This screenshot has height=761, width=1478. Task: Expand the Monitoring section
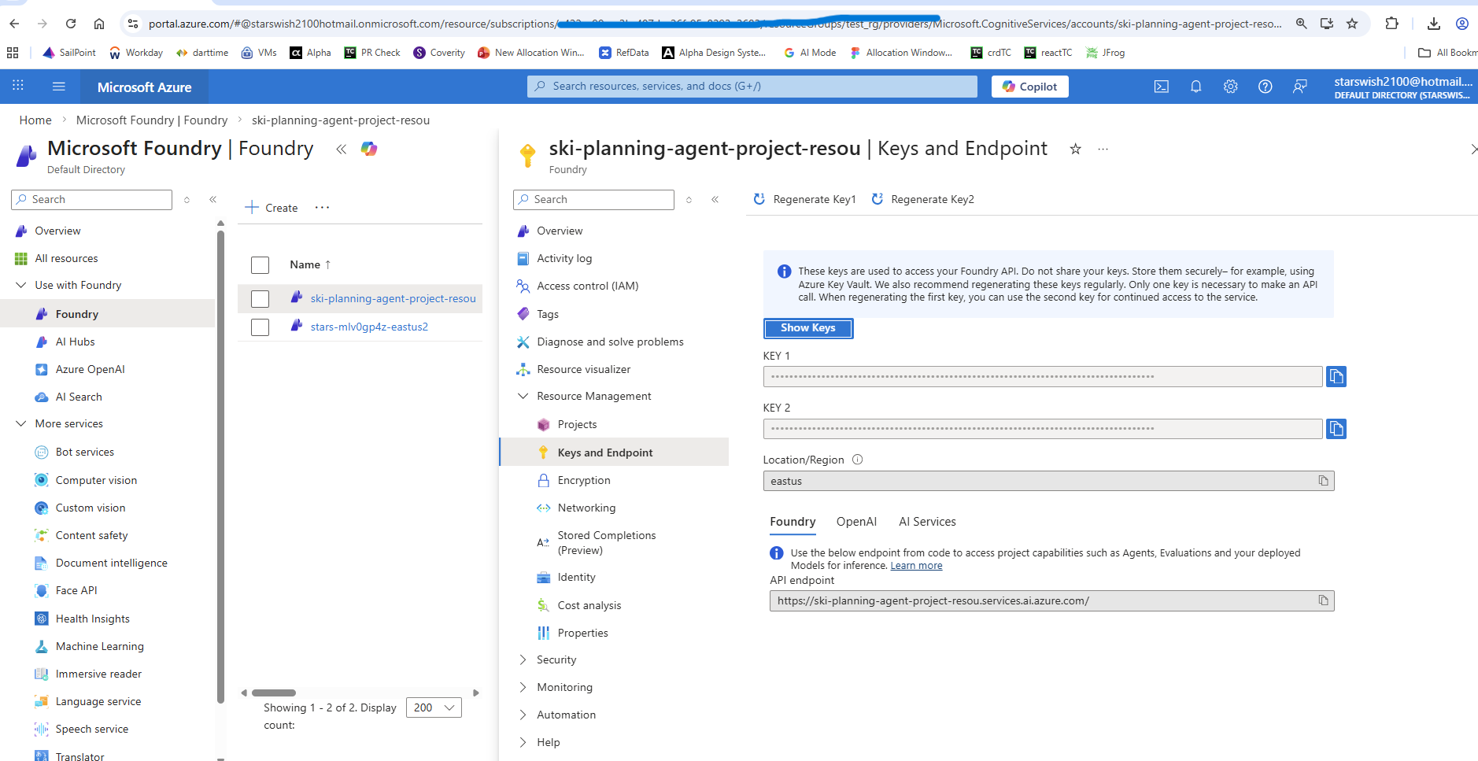[x=523, y=687]
